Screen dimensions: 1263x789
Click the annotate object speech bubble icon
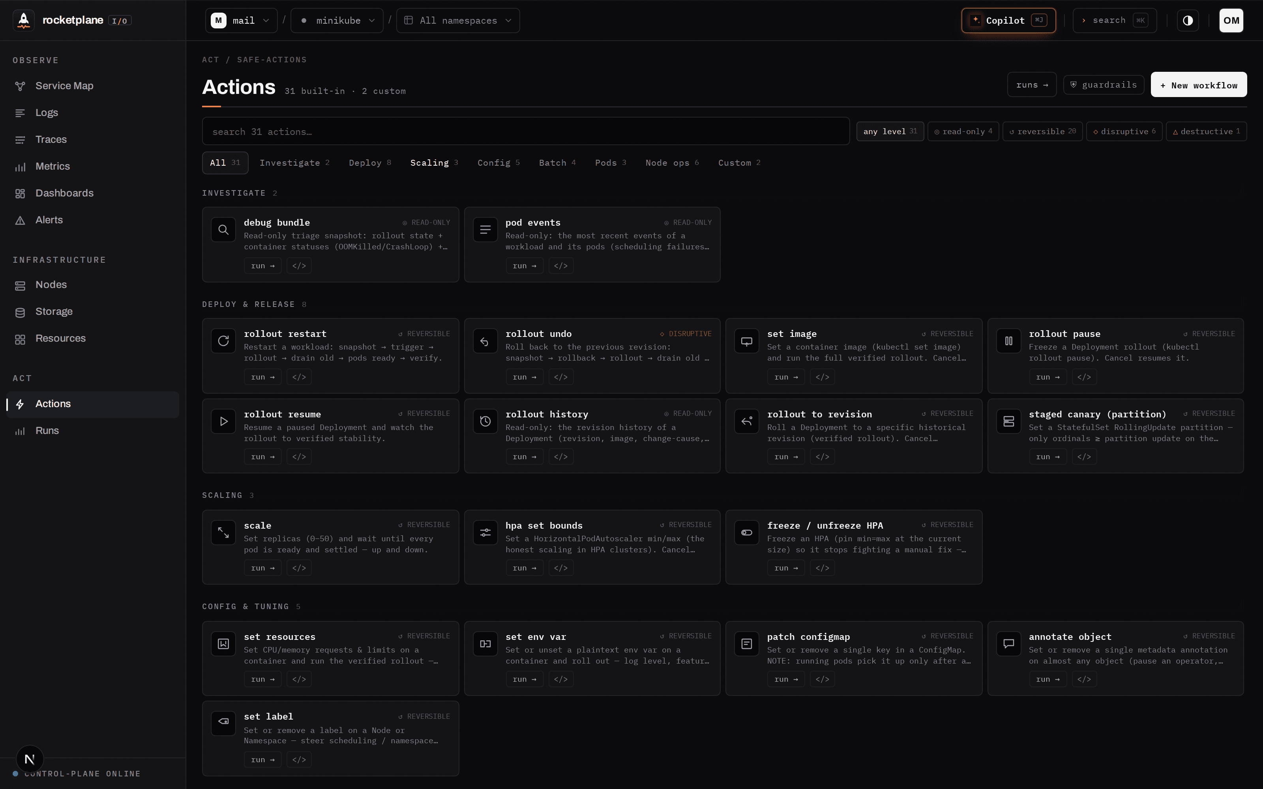coord(1009,643)
